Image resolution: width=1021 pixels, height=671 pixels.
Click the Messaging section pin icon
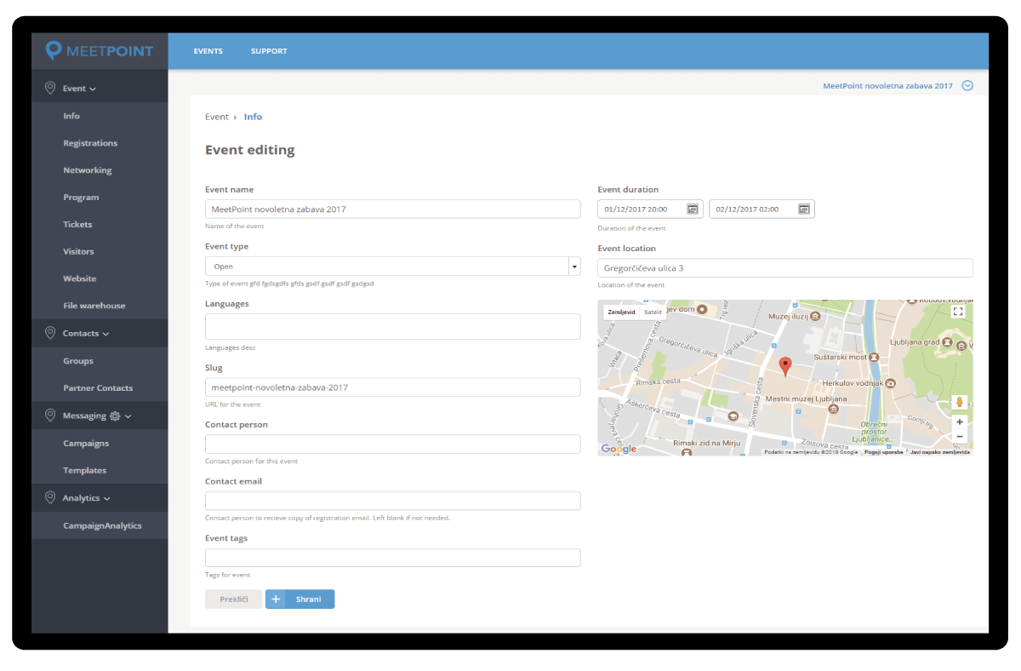pos(50,416)
